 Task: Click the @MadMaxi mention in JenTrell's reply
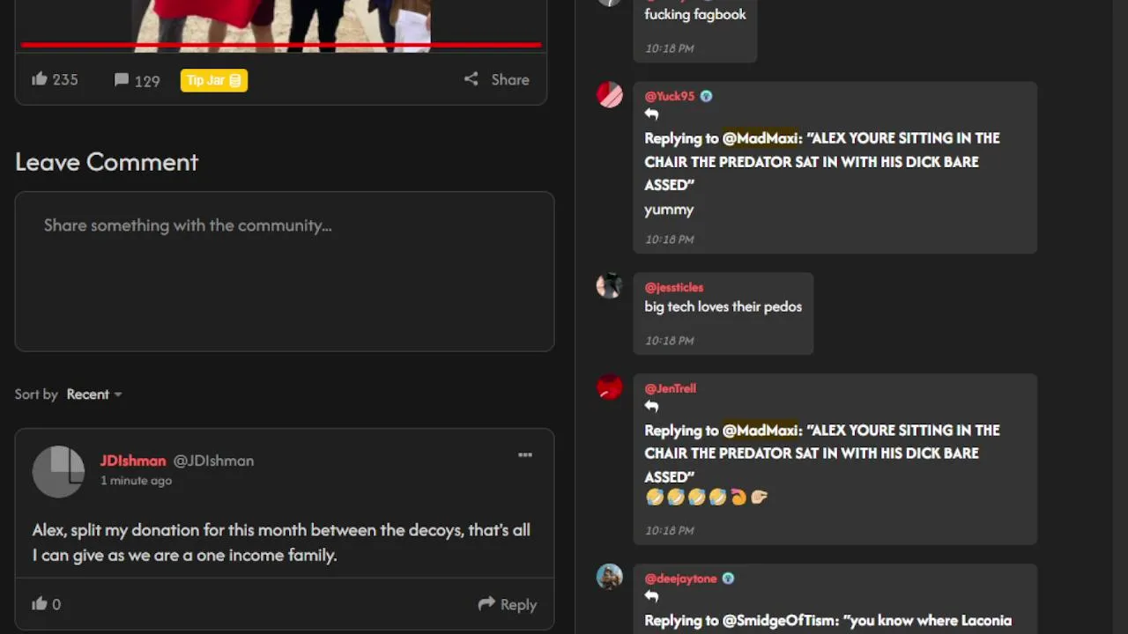[761, 431]
